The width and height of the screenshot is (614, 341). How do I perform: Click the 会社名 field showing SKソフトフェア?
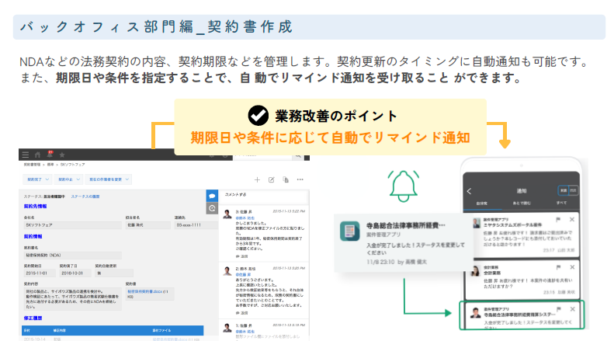(x=72, y=225)
